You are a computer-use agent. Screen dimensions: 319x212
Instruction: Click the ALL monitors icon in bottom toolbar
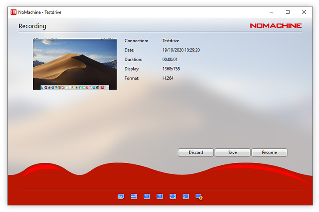[121, 197]
